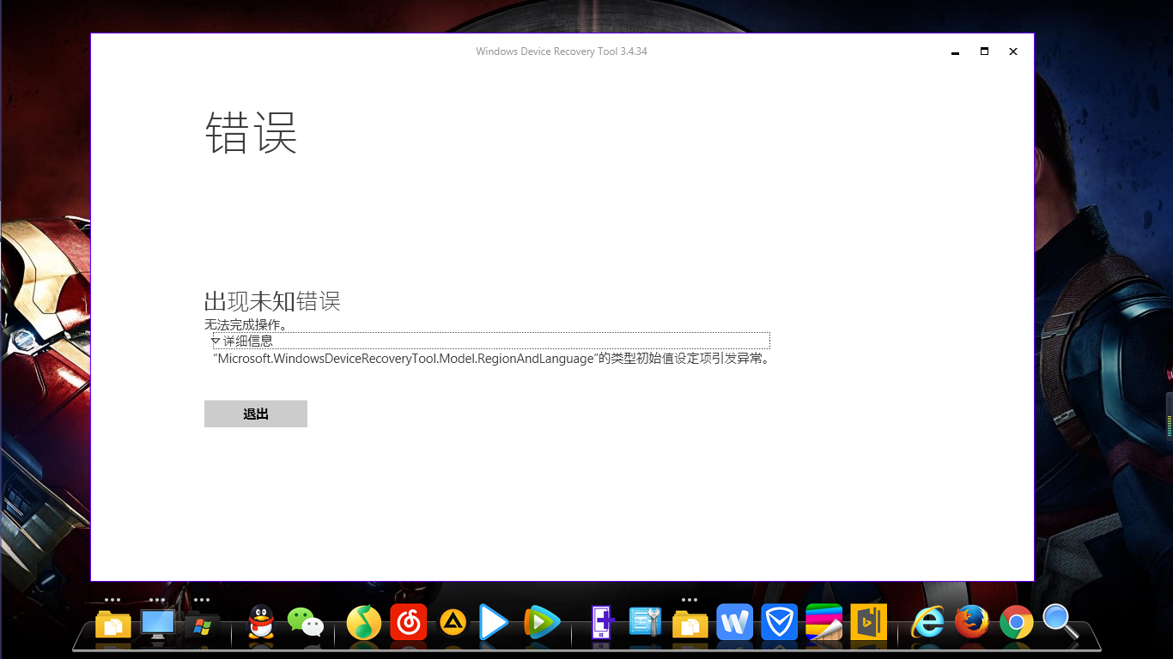Launch WeChat from dock
Screen dimensions: 1173x659
point(305,622)
